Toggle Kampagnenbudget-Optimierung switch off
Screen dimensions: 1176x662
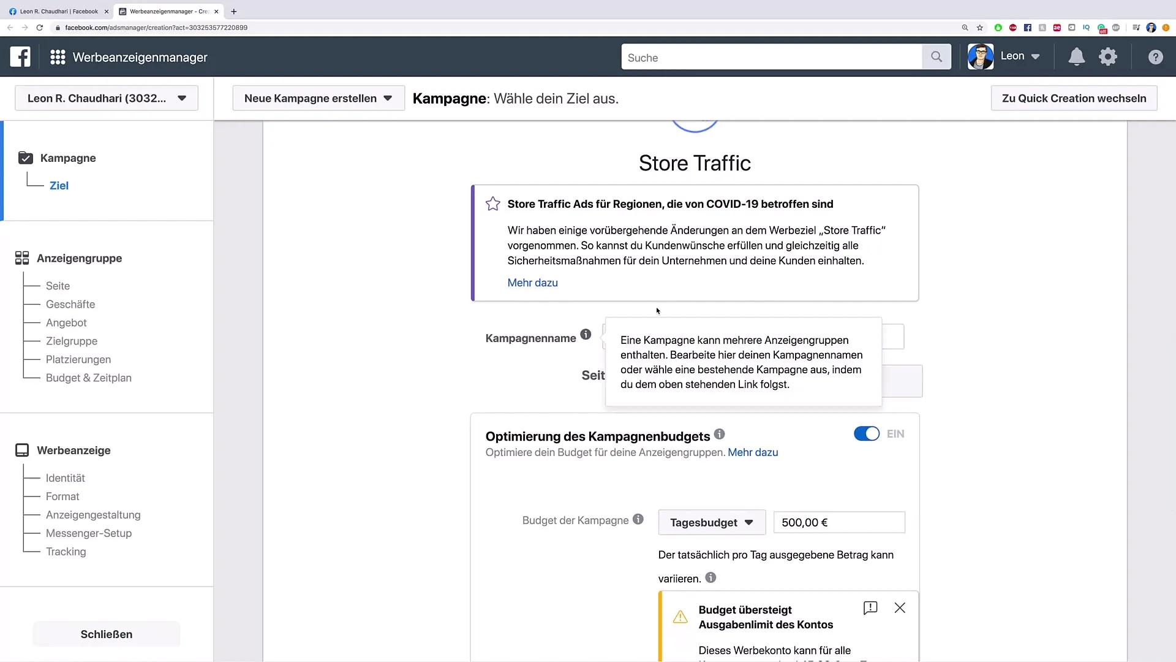tap(866, 434)
